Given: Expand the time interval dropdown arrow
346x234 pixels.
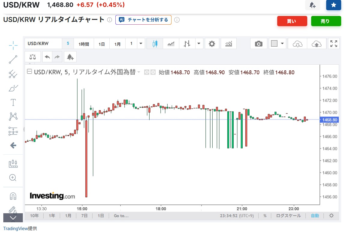Looking at the screenshot, I should tap(141, 44).
